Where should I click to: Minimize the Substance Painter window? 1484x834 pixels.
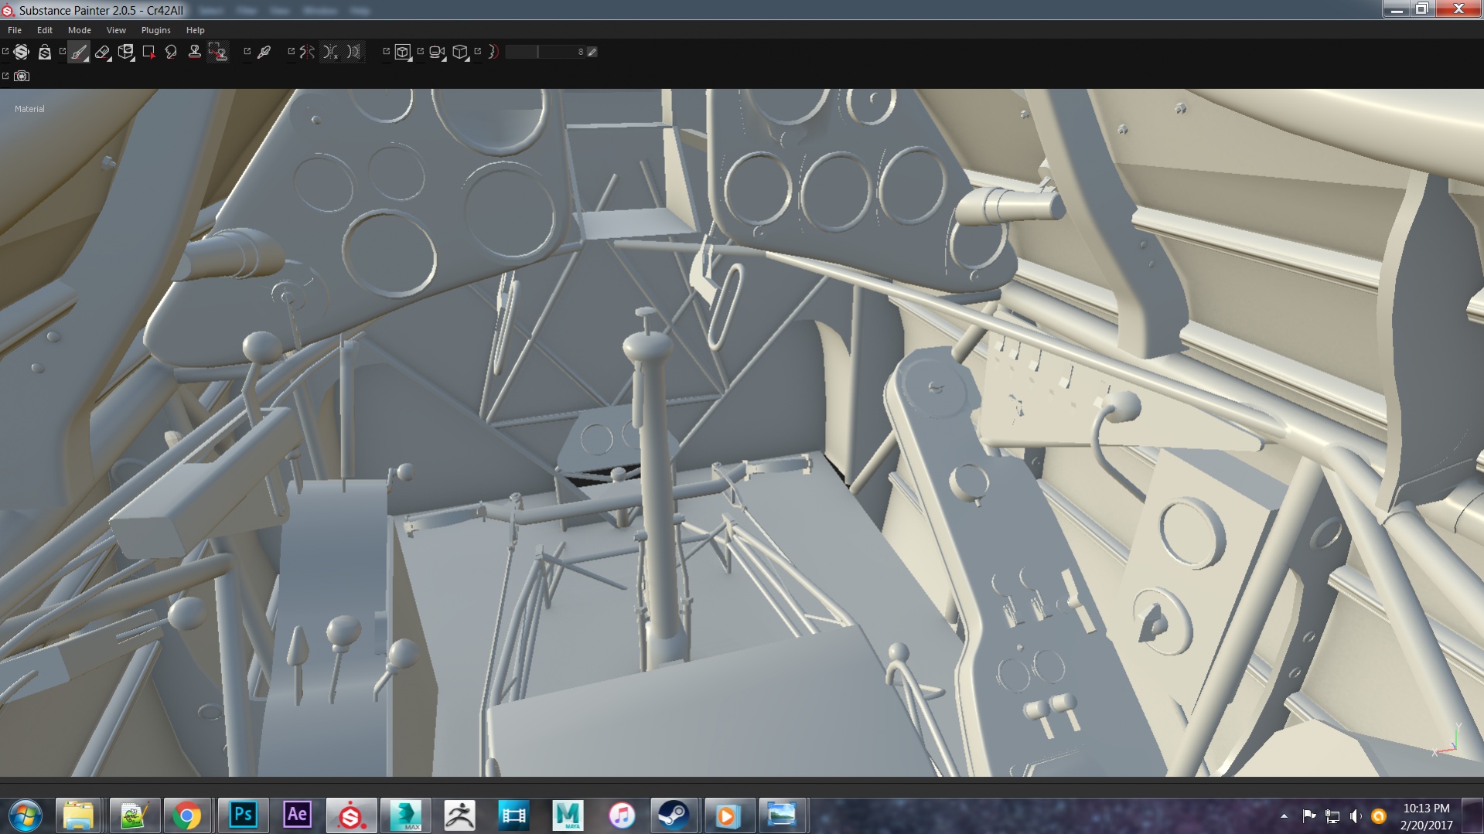click(1397, 9)
